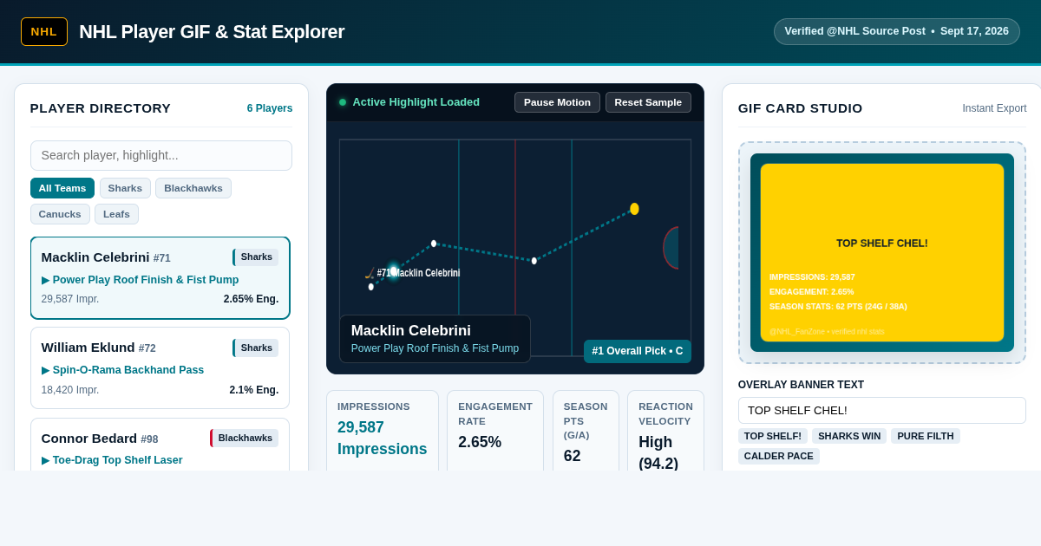The width and height of the screenshot is (1041, 546).
Task: Open the William Eklund player card
Action: click(x=160, y=367)
